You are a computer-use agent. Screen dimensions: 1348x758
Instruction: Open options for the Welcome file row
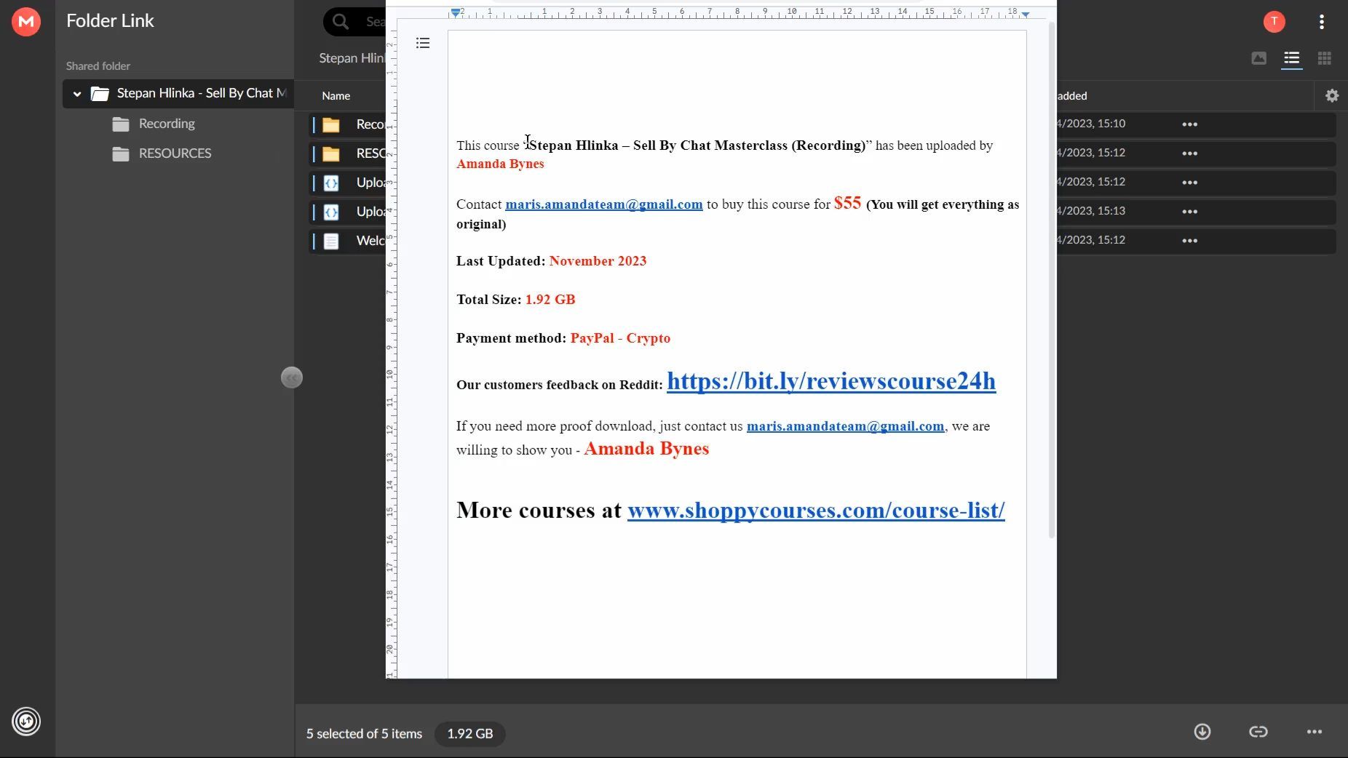click(1189, 241)
